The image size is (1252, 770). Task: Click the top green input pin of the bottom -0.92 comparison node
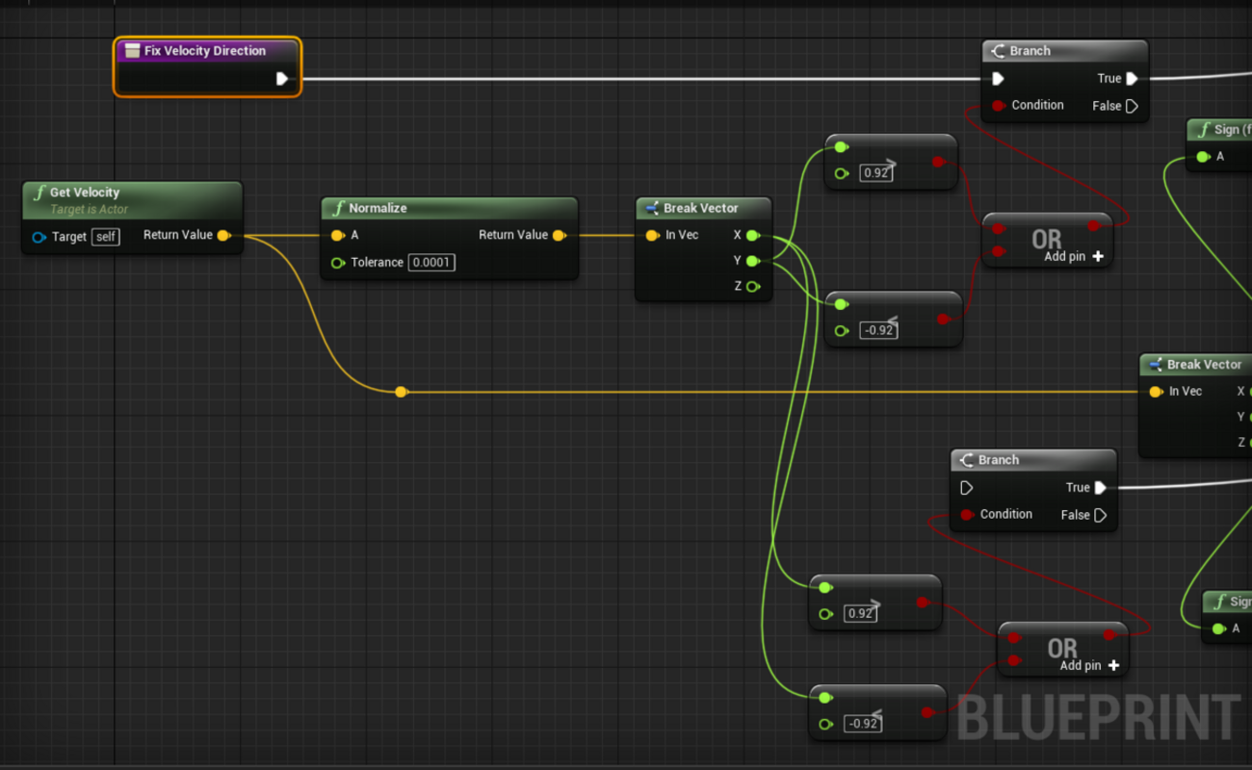tap(825, 697)
